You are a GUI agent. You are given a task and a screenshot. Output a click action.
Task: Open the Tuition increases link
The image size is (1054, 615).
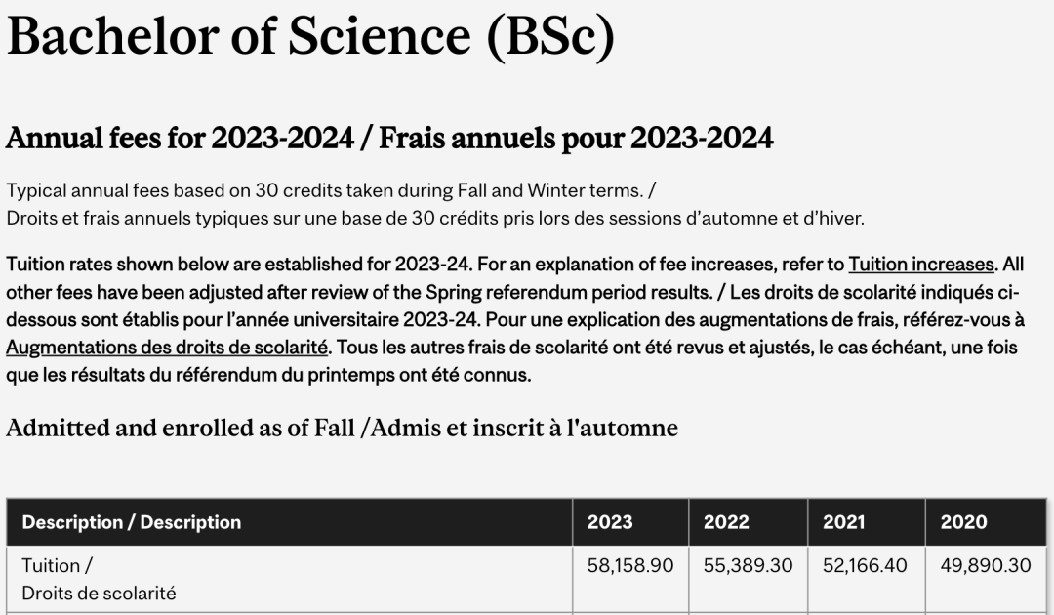[x=921, y=265]
